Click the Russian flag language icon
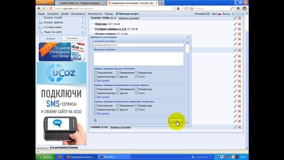284x160 pixels. pyautogui.click(x=220, y=14)
